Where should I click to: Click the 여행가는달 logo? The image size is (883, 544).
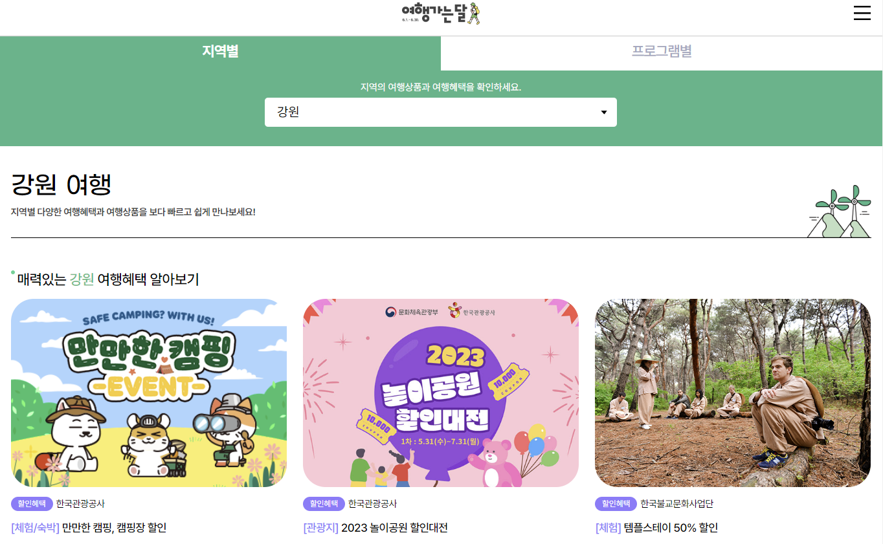point(441,13)
